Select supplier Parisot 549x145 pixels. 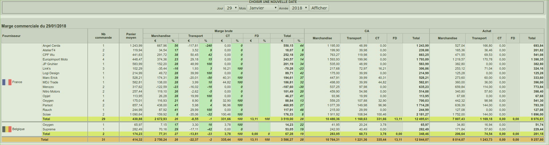point(48,105)
